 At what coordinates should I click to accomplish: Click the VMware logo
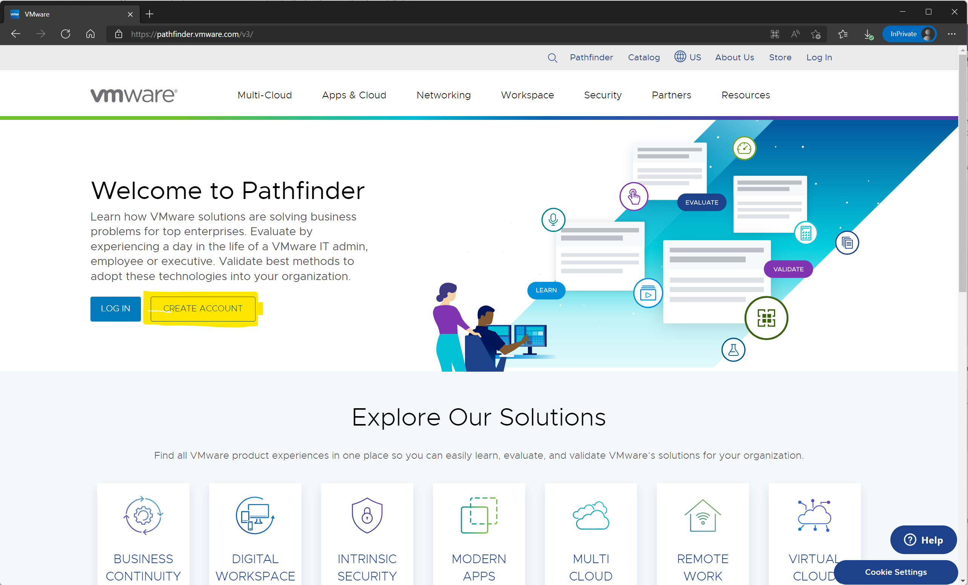(134, 95)
